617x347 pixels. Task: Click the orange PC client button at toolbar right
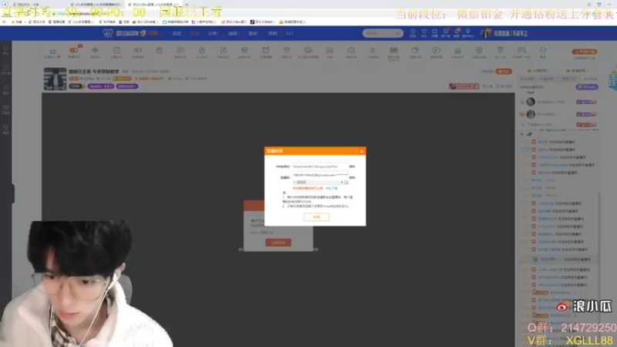coord(585,52)
